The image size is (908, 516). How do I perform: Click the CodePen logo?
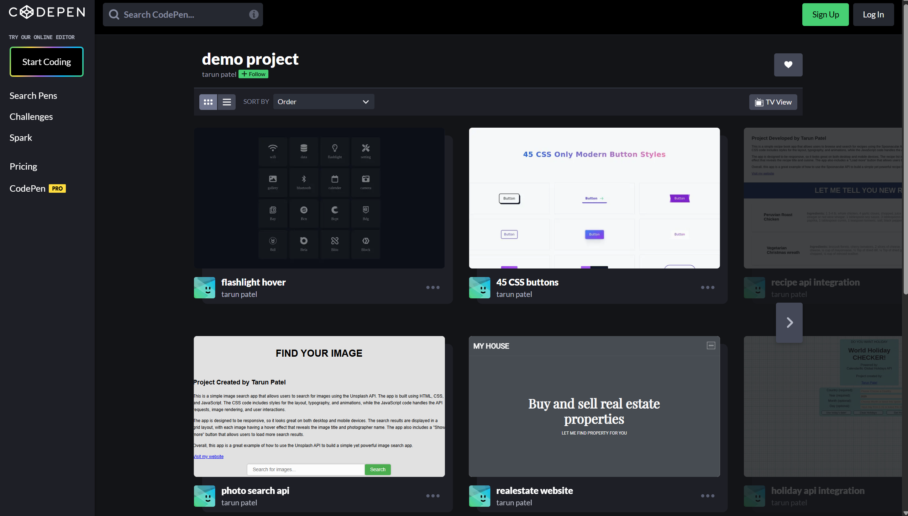[x=47, y=12]
